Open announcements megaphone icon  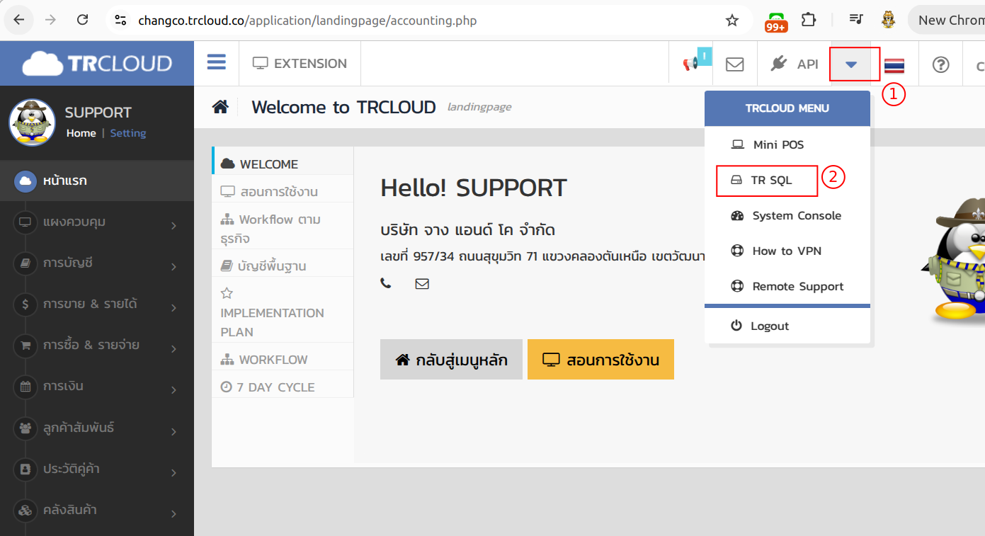pyautogui.click(x=690, y=64)
